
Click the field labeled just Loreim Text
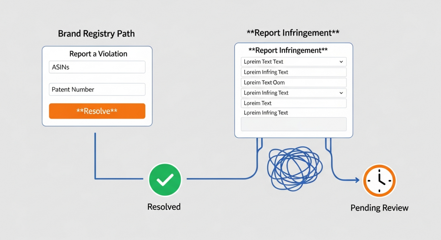coord(293,103)
